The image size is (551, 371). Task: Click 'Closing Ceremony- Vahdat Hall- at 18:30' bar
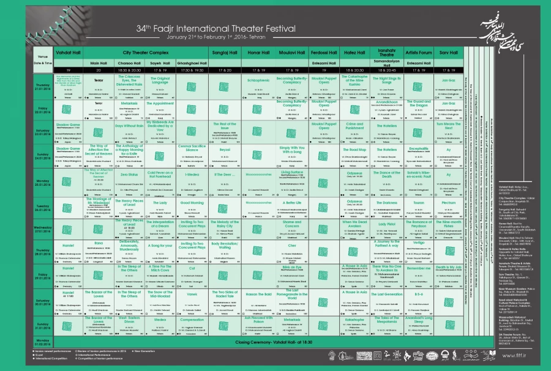pyautogui.click(x=274, y=342)
